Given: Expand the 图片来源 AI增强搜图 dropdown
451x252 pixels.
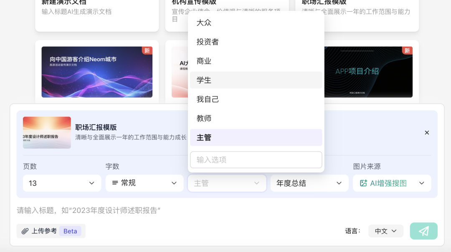Looking at the screenshot, I should click(x=392, y=183).
